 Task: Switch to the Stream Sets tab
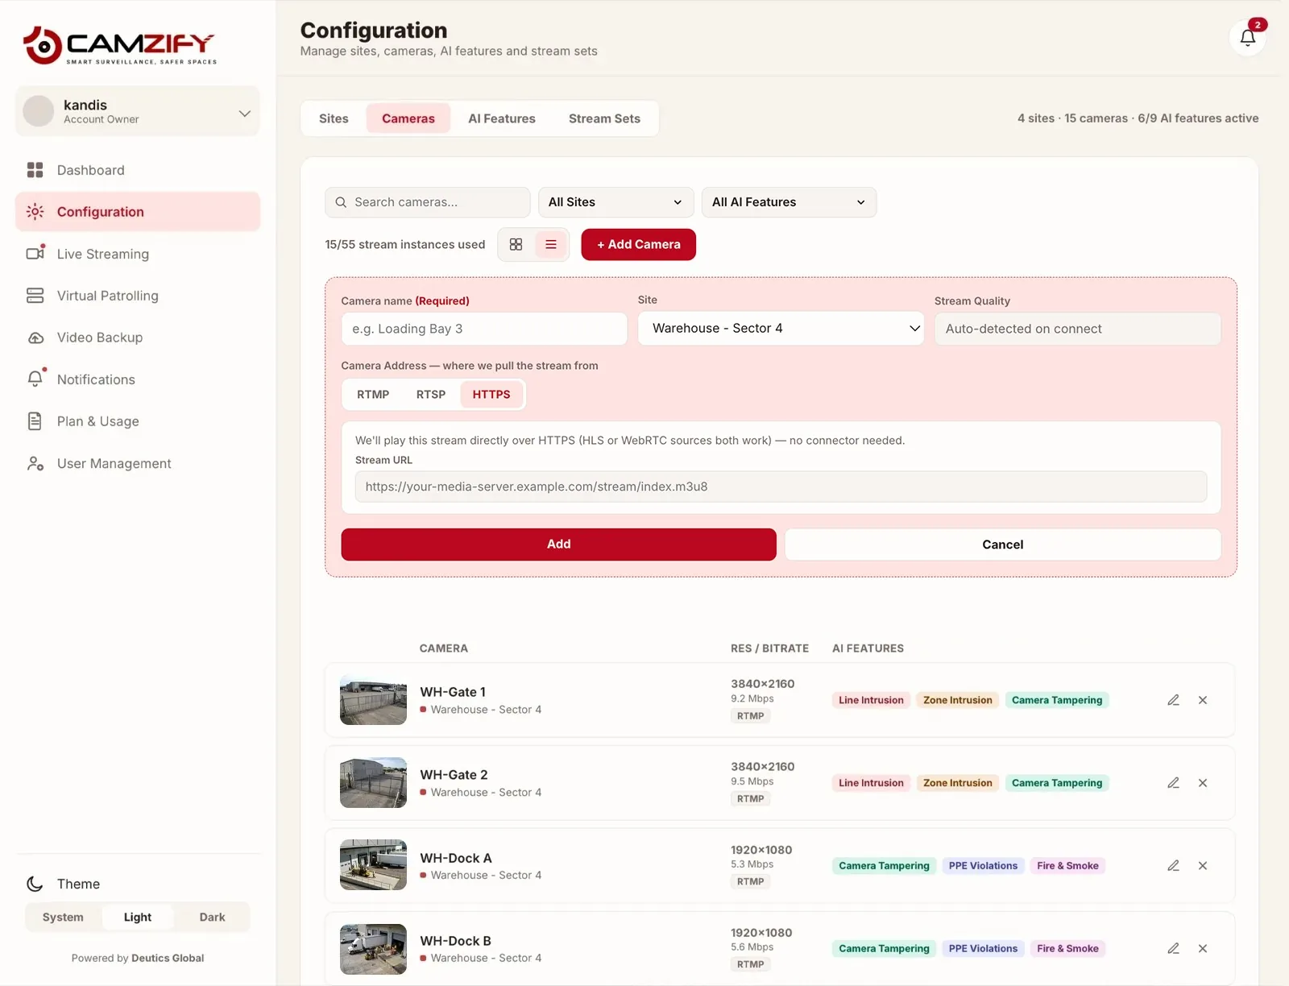(x=604, y=118)
